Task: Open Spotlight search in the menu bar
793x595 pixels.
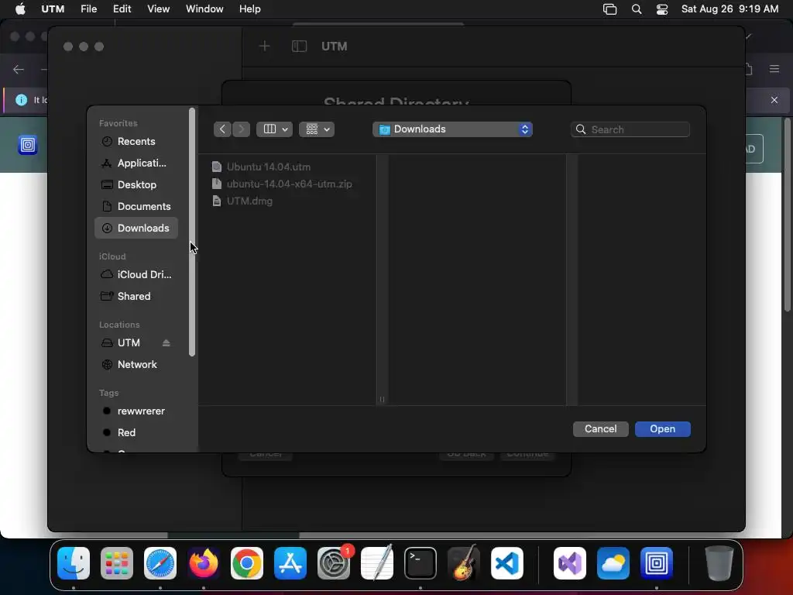Action: point(637,9)
